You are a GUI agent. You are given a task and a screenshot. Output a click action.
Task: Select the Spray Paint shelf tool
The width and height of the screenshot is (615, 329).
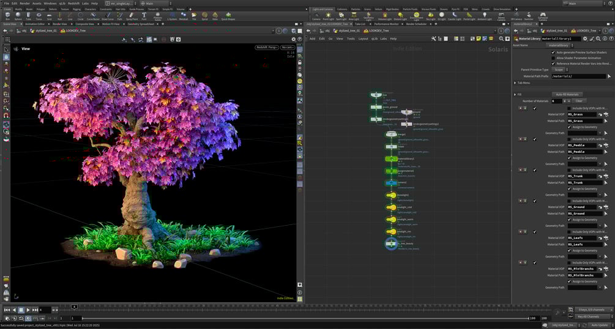point(132,16)
